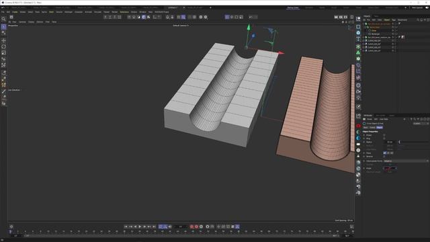
Task: Select the Live Selection tool in left toolbar
Action: (3, 27)
